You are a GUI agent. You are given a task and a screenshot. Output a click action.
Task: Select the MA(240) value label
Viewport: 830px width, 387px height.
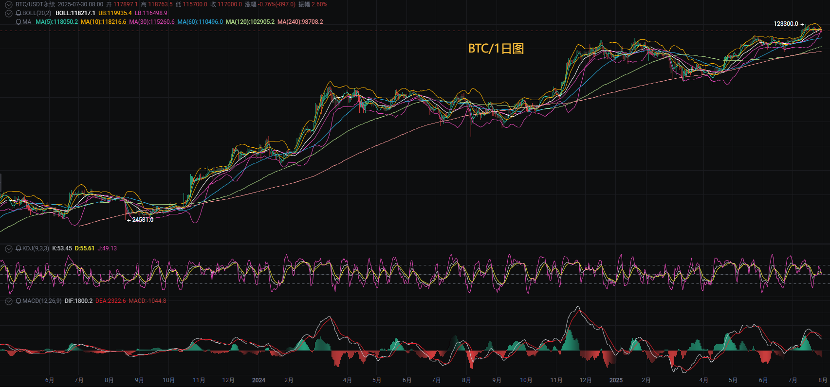tap(300, 22)
